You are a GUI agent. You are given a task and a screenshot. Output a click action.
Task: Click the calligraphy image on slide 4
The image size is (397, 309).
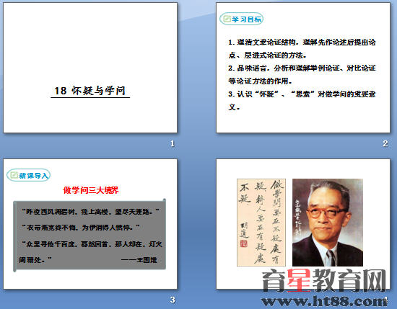click(x=261, y=223)
